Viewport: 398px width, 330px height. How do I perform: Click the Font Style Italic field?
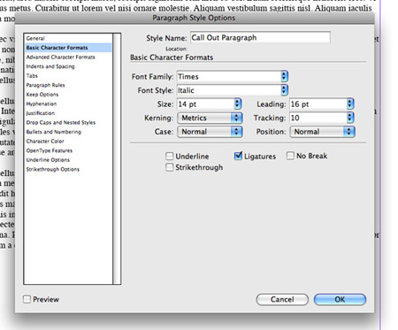(x=229, y=90)
